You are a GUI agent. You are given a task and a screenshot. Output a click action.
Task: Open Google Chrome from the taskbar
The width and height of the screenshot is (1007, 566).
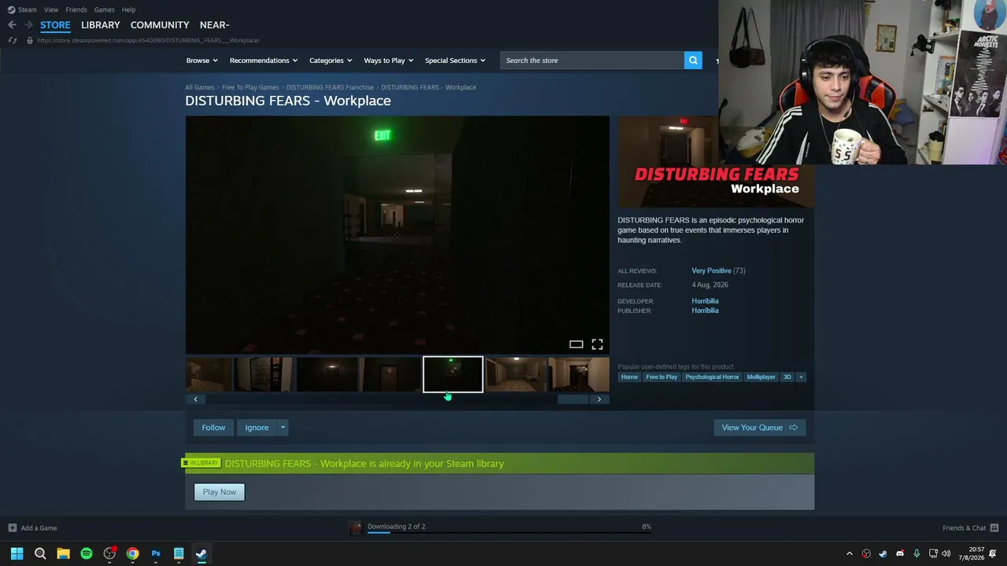[x=132, y=553]
